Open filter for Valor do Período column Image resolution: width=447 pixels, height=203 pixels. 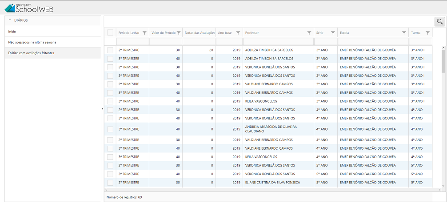point(179,33)
